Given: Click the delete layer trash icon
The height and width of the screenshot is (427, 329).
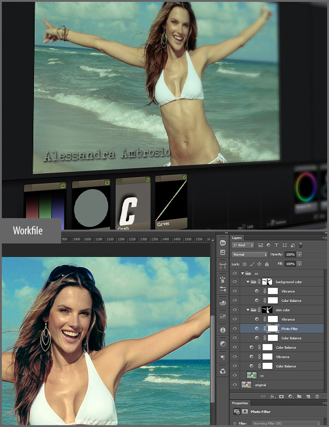Looking at the screenshot, I should coord(317,396).
